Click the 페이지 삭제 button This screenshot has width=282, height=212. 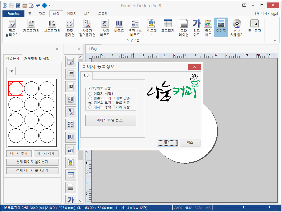pos(46,153)
